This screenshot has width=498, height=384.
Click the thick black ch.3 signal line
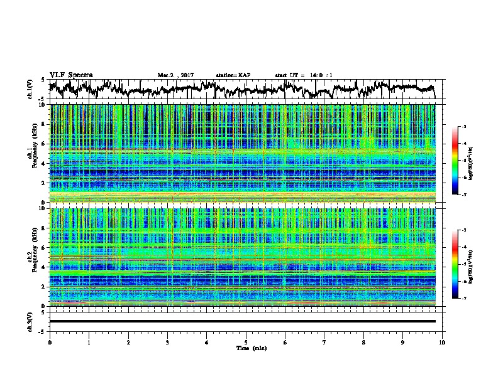[242, 321]
